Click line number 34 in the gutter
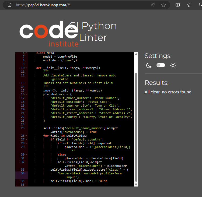This screenshot has height=197, width=202. click(23, 173)
